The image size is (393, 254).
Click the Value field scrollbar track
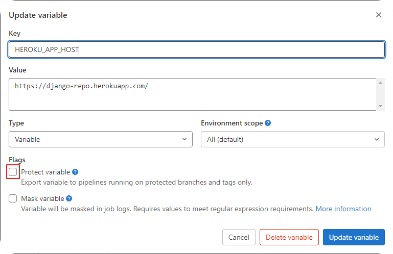[380, 94]
